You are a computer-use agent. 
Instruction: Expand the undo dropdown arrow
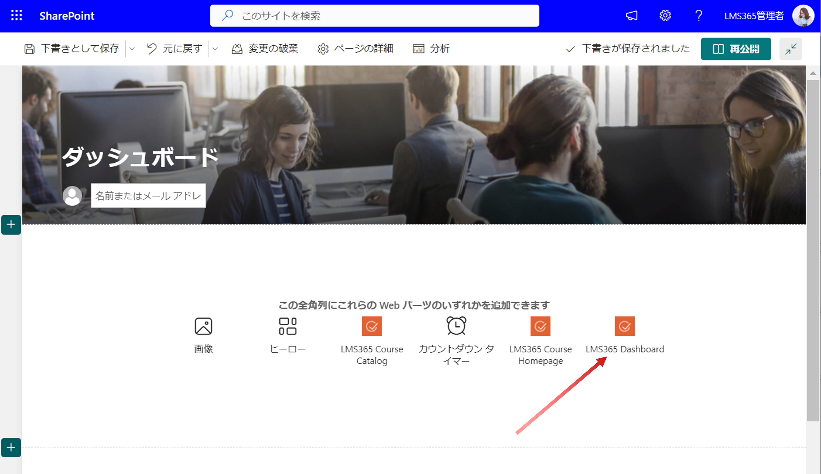[x=215, y=49]
